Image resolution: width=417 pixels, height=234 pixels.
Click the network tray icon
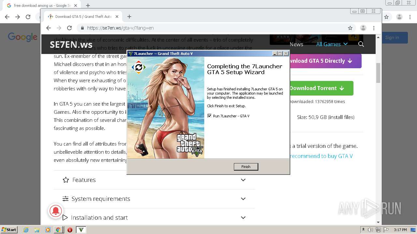[x=378, y=230]
